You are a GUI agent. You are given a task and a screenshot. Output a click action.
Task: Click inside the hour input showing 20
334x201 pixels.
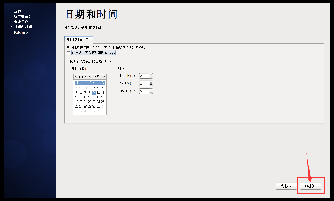[x=144, y=76]
